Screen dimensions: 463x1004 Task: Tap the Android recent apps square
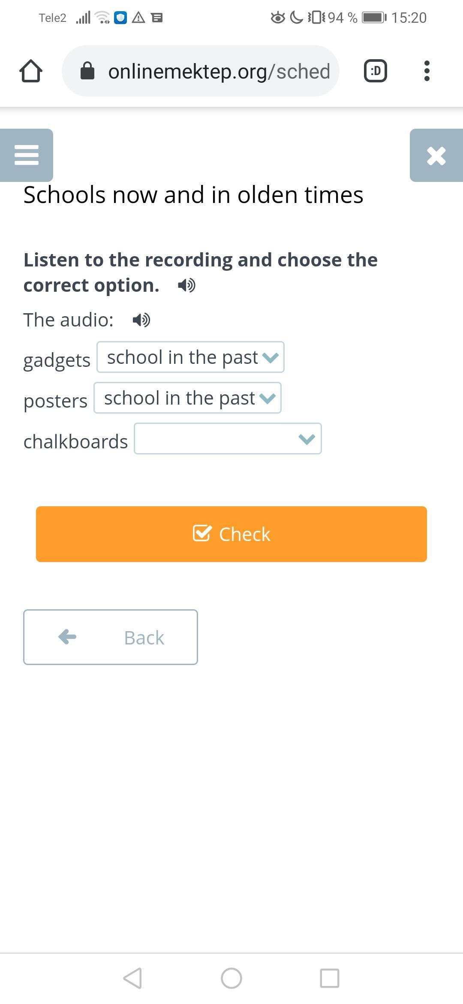click(330, 978)
